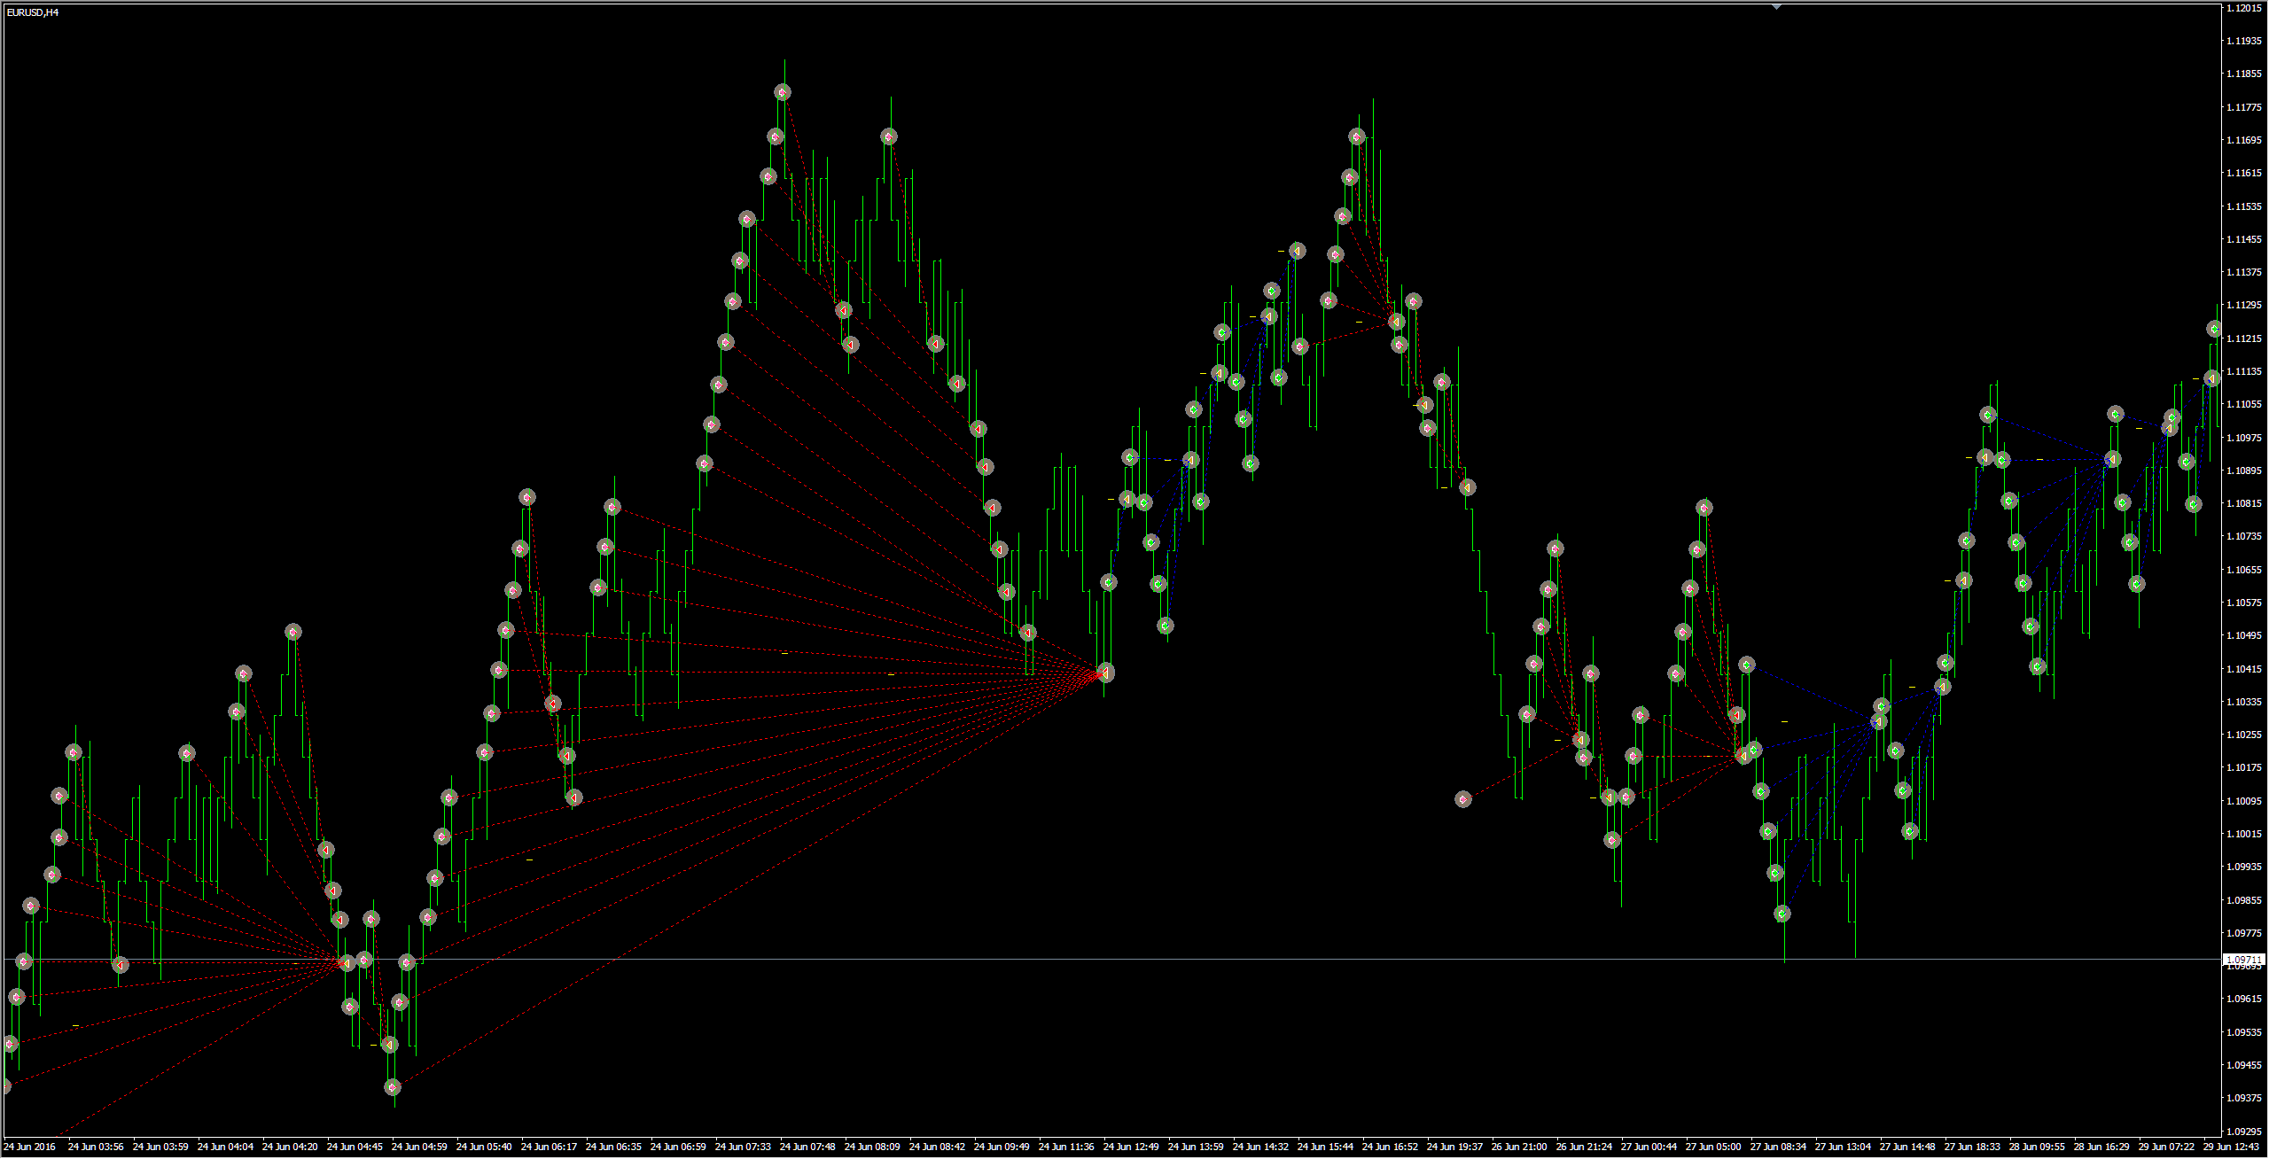Click the green marker at the far-right top near 1.11215
Screen dimensions: 2269x1159
[x=2214, y=330]
